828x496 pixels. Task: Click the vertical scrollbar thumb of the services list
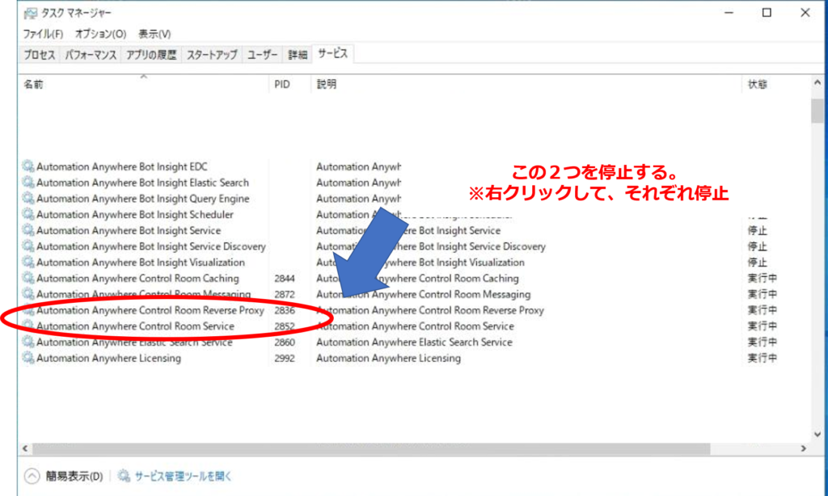coord(817,111)
